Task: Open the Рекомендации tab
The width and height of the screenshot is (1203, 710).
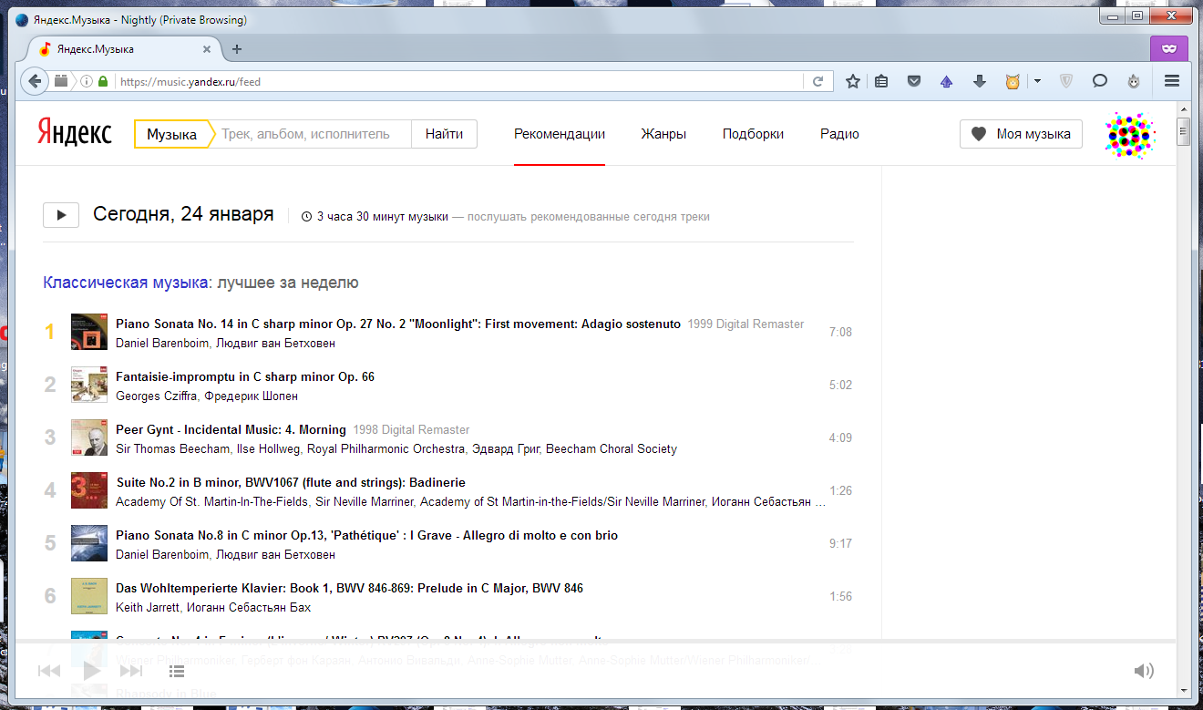Action: [x=560, y=134]
